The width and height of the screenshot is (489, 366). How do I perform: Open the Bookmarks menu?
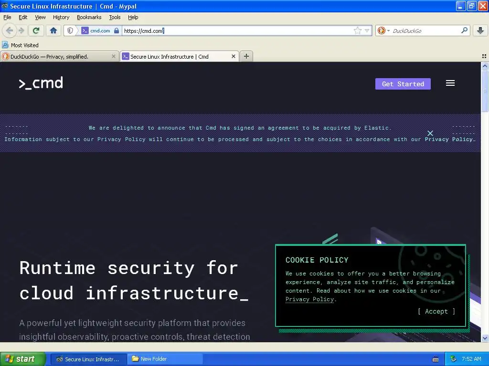pos(89,17)
